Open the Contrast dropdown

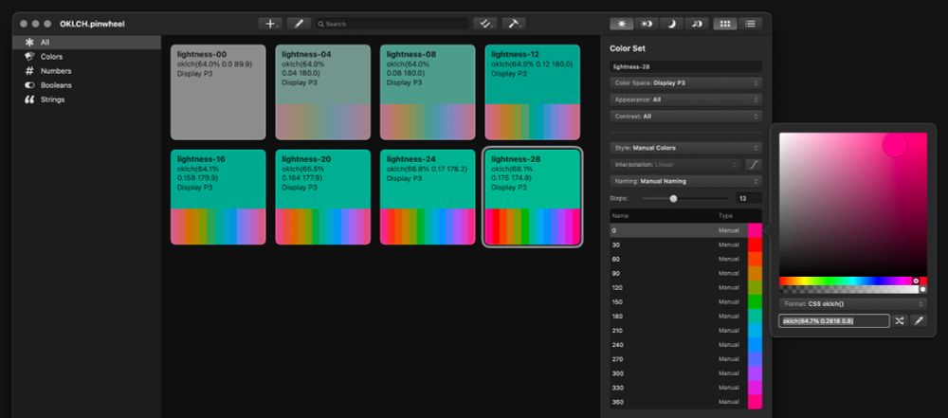(x=685, y=117)
